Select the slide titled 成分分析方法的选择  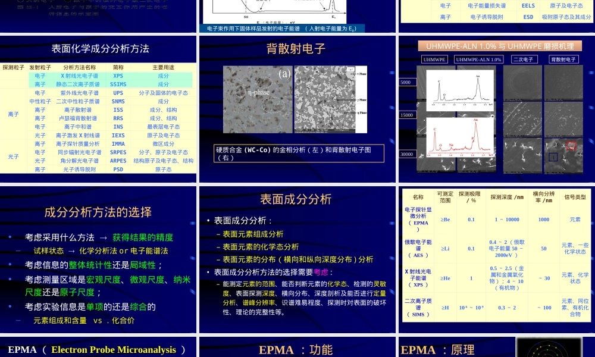point(98,259)
